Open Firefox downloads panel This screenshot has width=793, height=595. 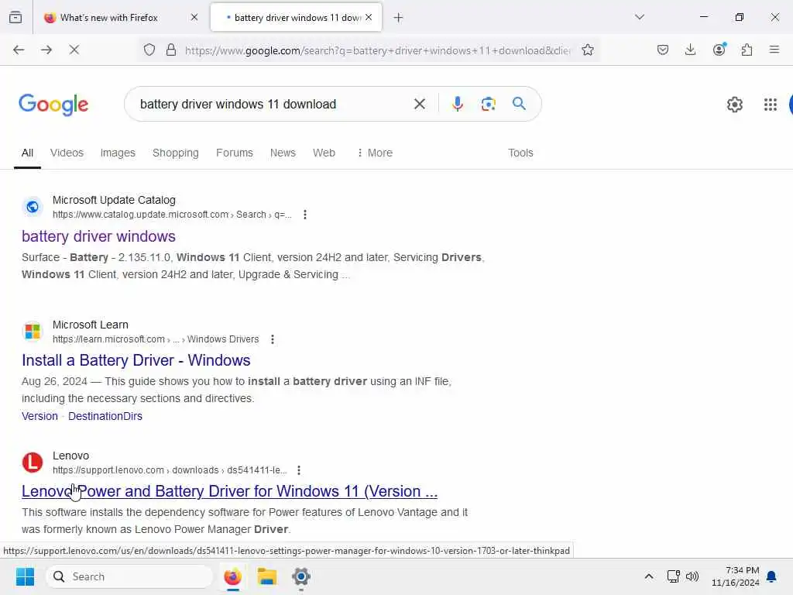(x=690, y=50)
